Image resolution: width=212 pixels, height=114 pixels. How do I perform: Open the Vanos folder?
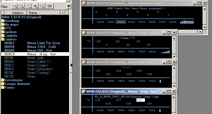click(x=8, y=87)
